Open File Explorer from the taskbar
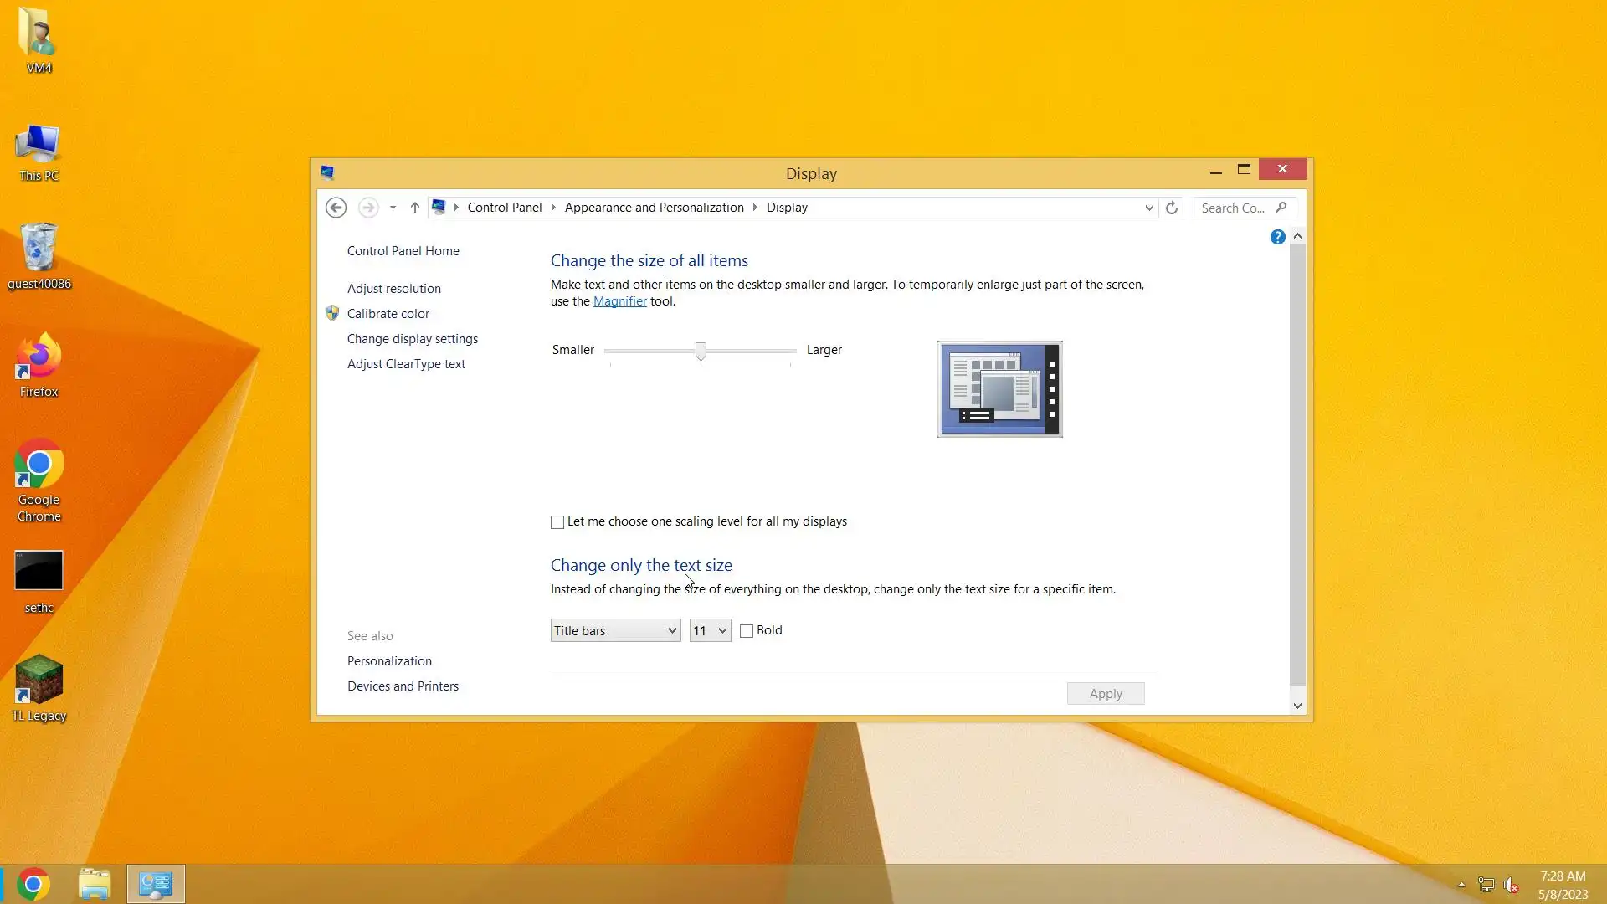Screen dimensions: 1607x904 95,884
